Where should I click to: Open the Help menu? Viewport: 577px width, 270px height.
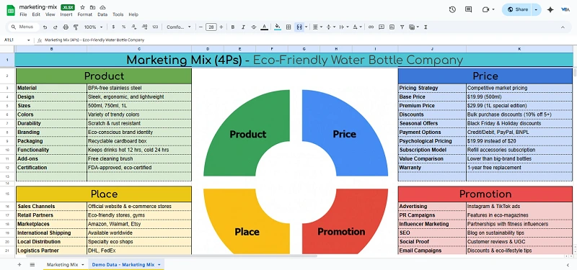pos(133,14)
